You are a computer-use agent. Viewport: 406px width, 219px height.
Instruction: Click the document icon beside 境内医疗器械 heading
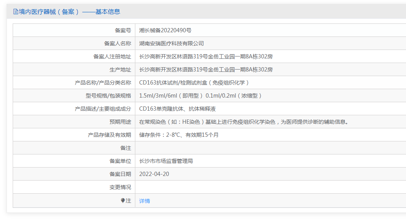pos(15,12)
